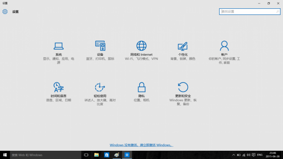Screen dimensions: 283x159
Task: Click the 蓝牙、打印机、鼠标 description
Action: (100, 59)
